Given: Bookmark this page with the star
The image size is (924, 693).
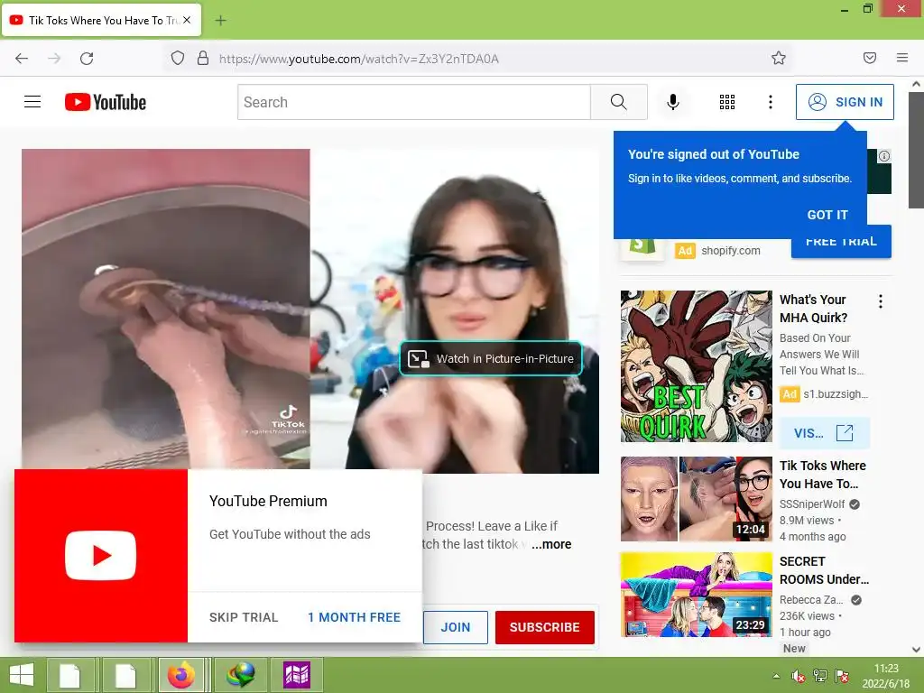Looking at the screenshot, I should (x=779, y=58).
